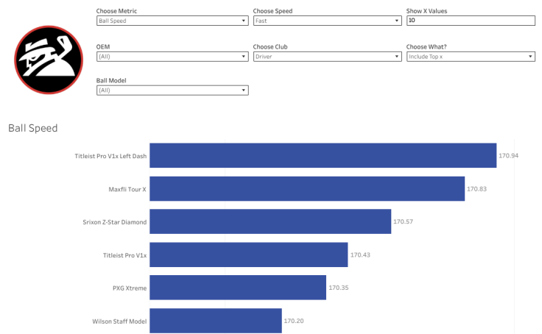The height and width of the screenshot is (334, 542).
Task: Open the Choose Speed dropdown
Action: [327, 21]
